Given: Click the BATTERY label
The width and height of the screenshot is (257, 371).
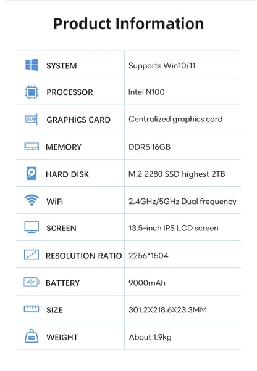Looking at the screenshot, I should (x=62, y=283).
